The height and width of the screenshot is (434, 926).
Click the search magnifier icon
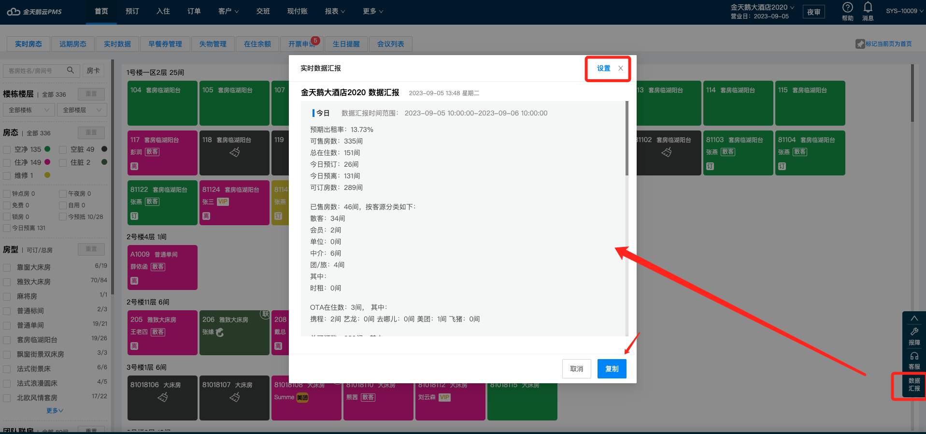[71, 70]
